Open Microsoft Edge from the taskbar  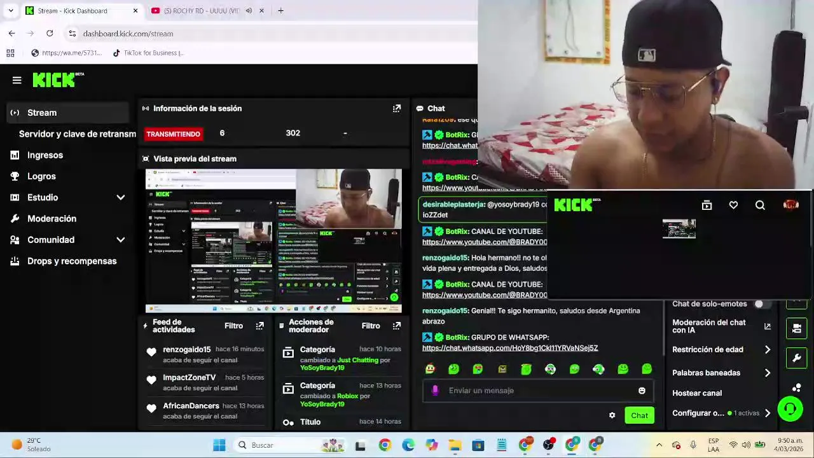(408, 445)
